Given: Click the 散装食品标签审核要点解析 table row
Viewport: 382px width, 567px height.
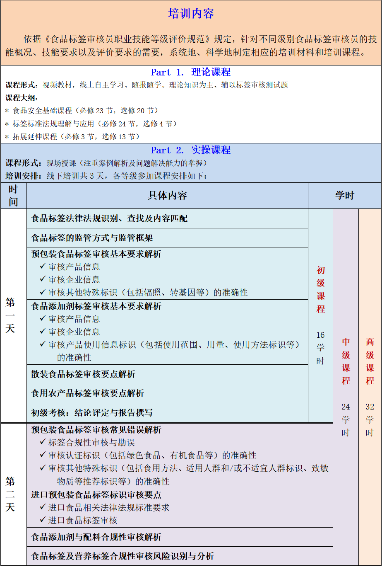Looking at the screenshot, I should point(167,374).
